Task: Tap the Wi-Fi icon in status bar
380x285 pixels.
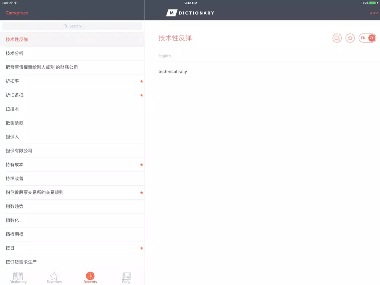Action: tap(16, 3)
